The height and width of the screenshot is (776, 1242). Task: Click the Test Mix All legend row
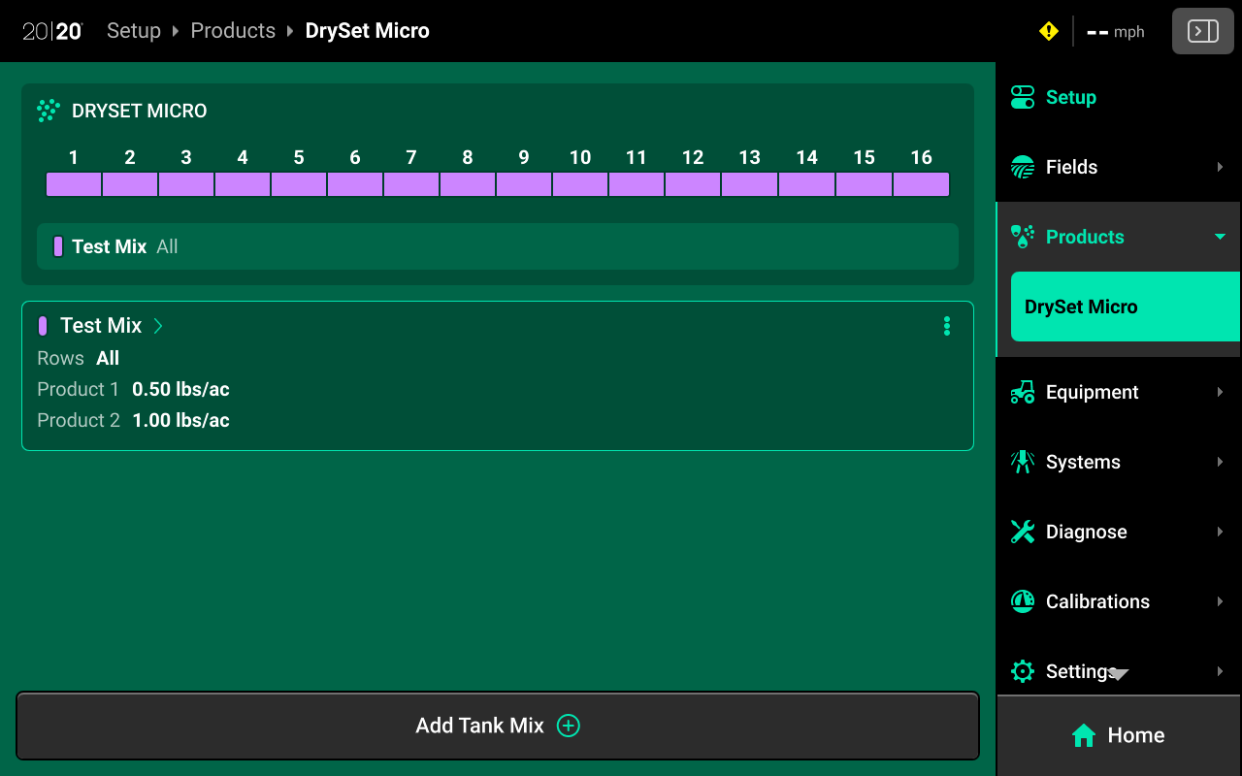(x=497, y=246)
